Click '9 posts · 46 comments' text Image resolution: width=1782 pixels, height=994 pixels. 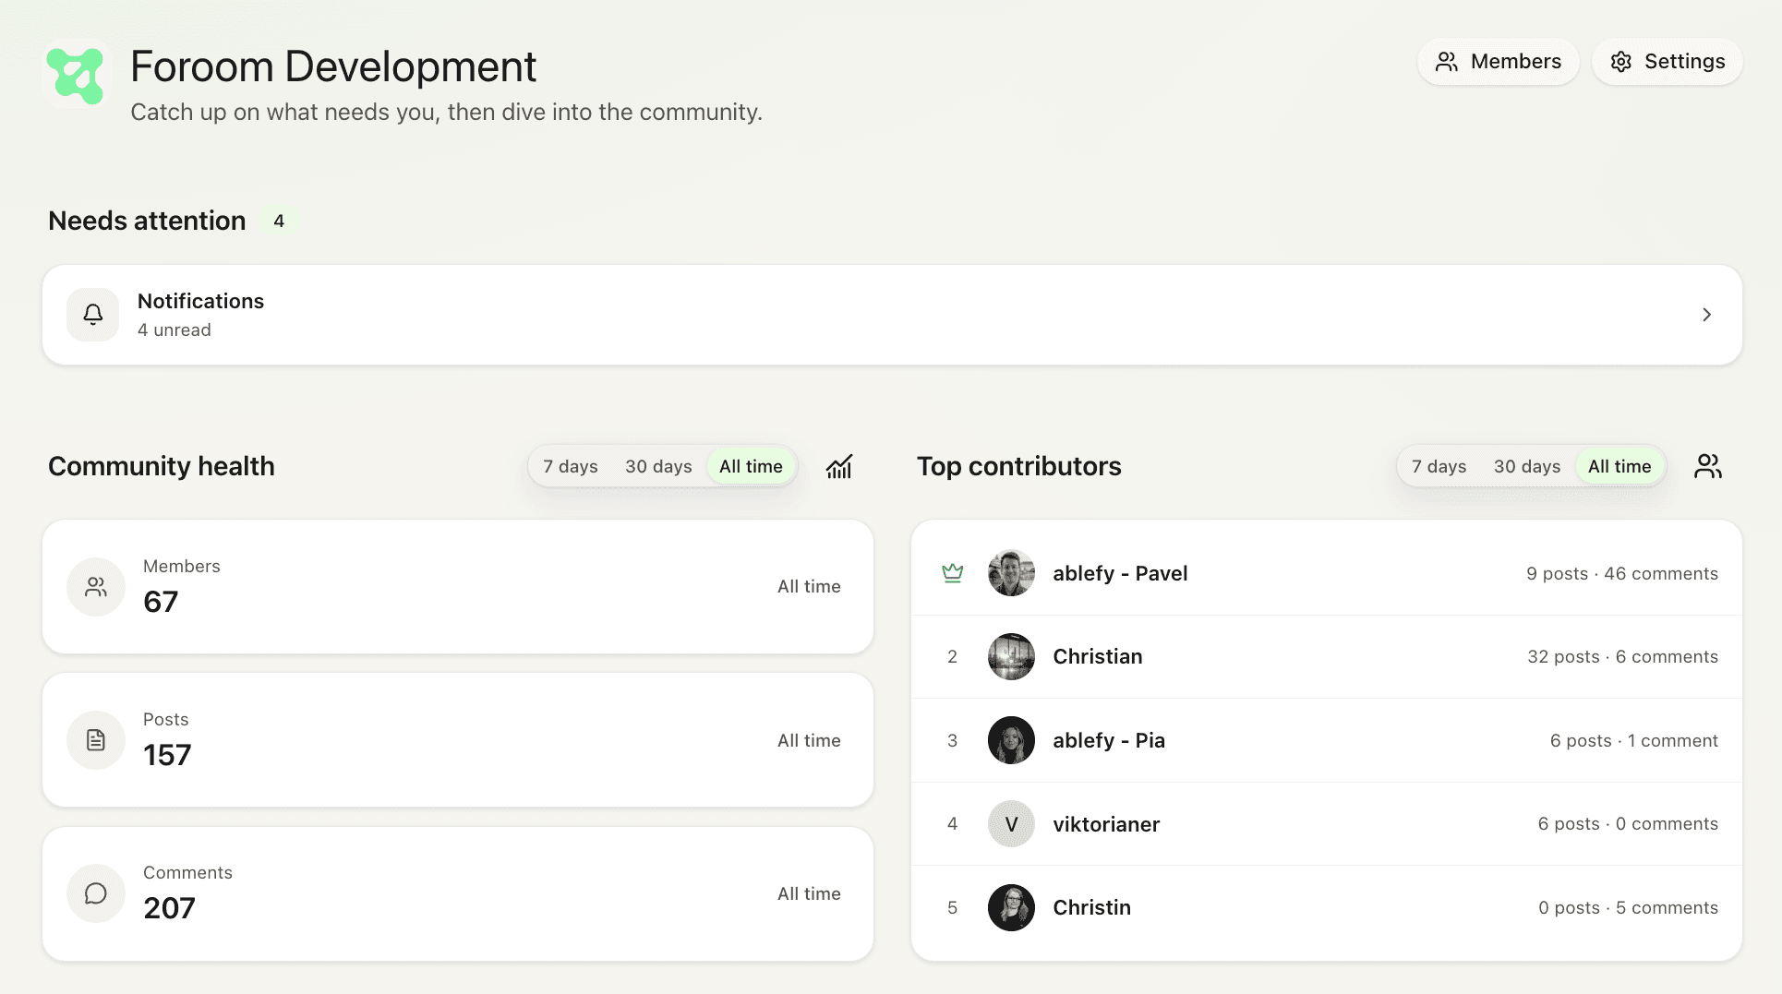coord(1621,573)
